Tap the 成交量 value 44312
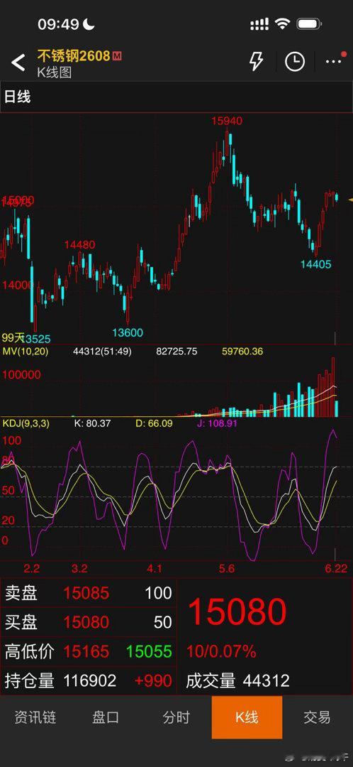The width and height of the screenshot is (353, 767). tap(266, 680)
